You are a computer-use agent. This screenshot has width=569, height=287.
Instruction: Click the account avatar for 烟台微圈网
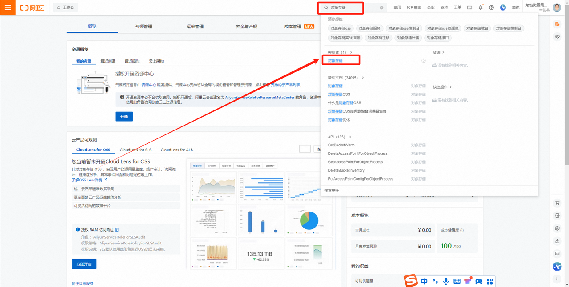(x=557, y=7)
